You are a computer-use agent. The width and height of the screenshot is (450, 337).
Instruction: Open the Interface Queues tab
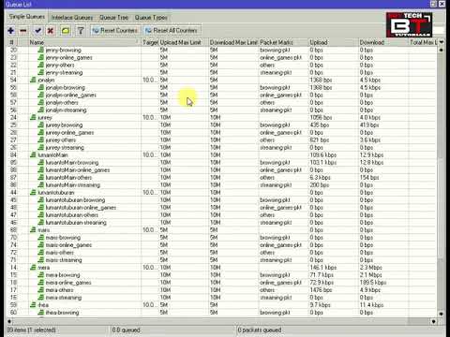(x=72, y=18)
